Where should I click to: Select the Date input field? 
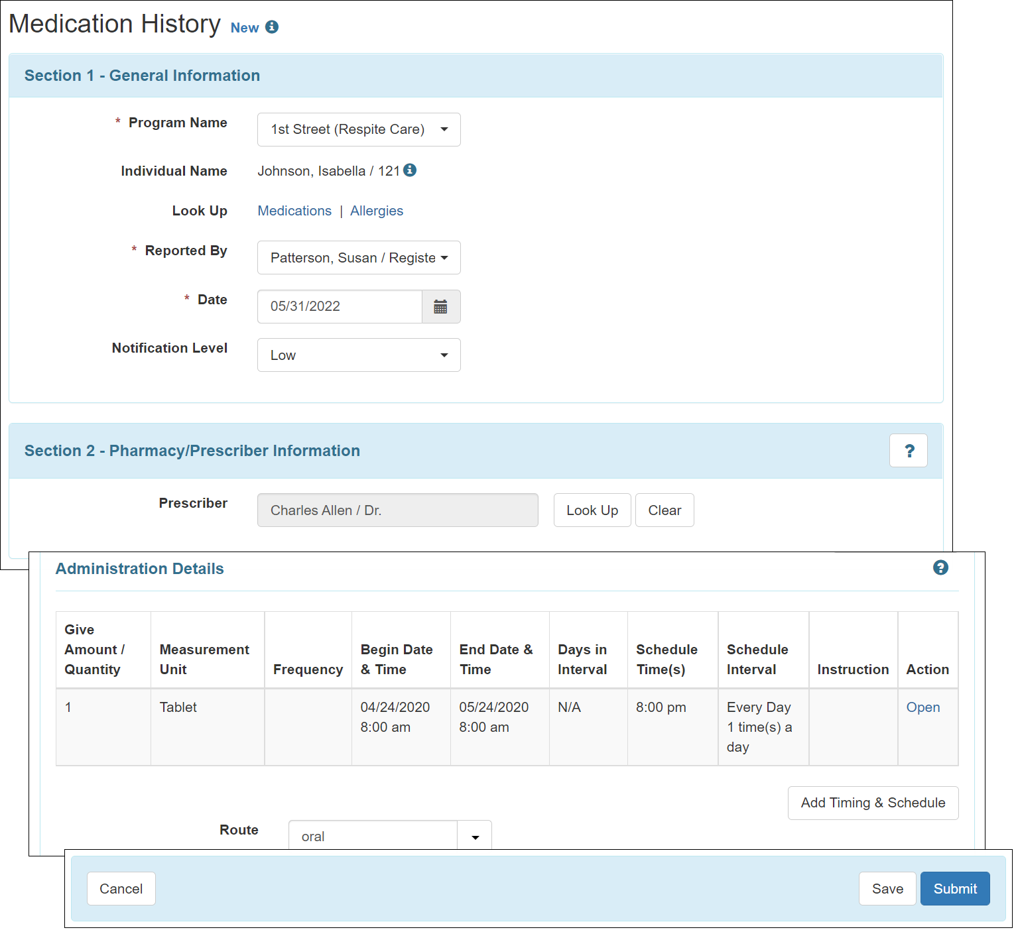click(339, 306)
